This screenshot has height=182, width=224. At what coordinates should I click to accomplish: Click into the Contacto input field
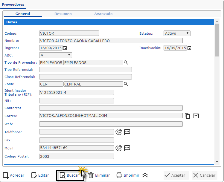tap(111, 108)
